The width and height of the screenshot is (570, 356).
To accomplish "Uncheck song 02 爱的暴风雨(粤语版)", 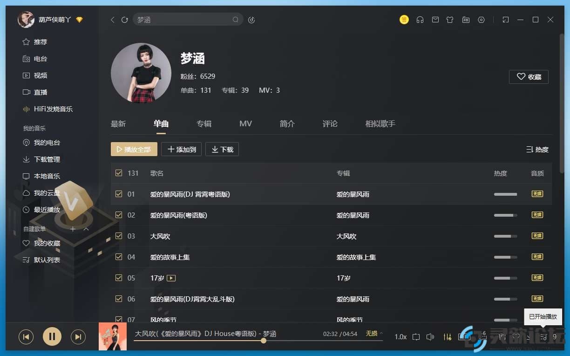I will tap(119, 215).
